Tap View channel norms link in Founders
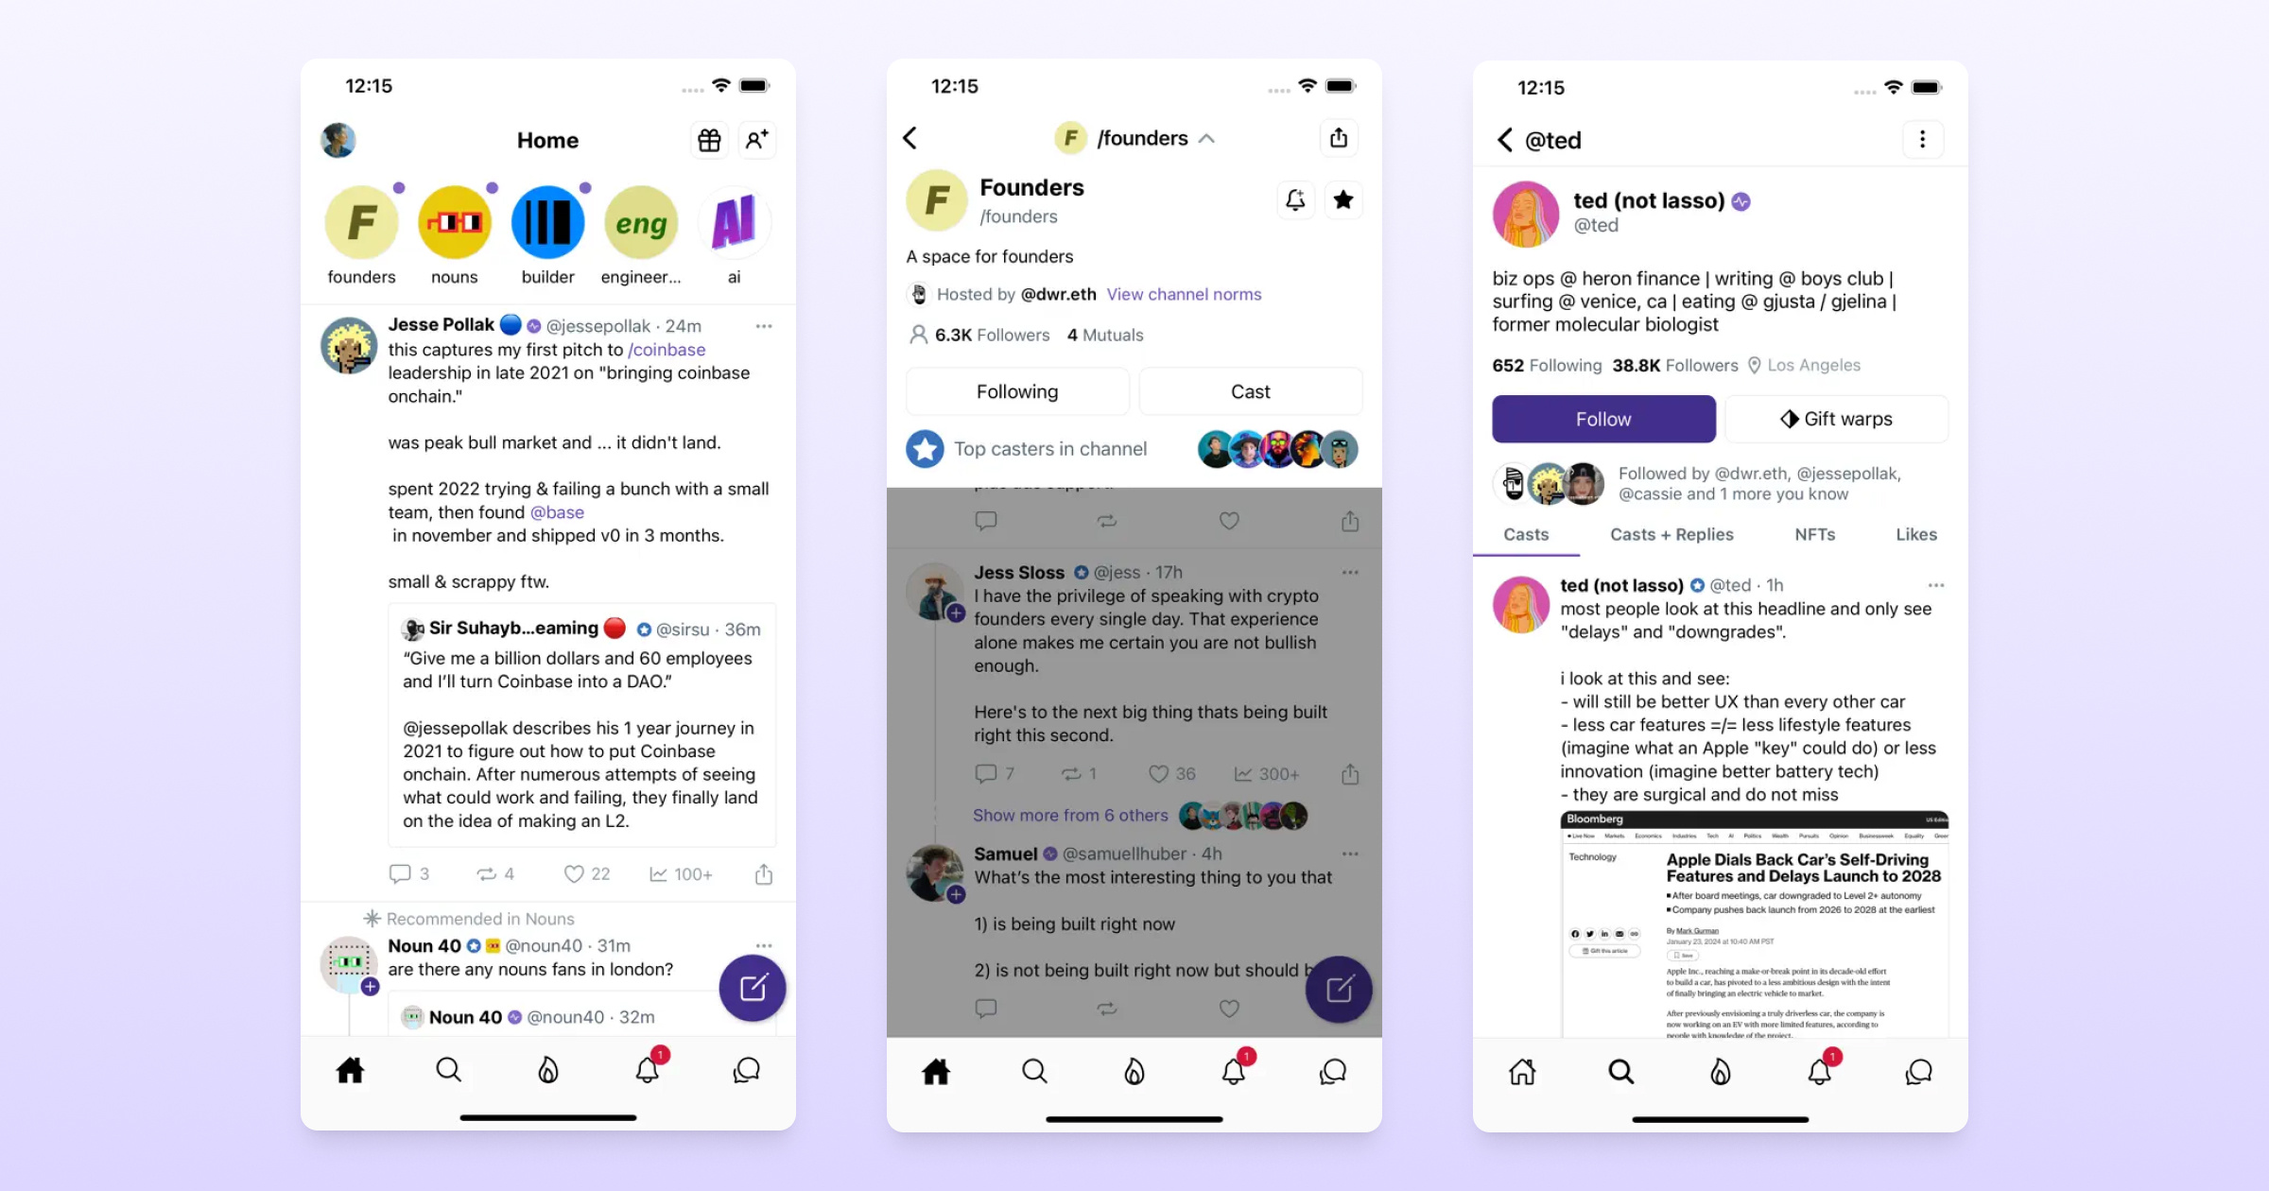 1183,294
